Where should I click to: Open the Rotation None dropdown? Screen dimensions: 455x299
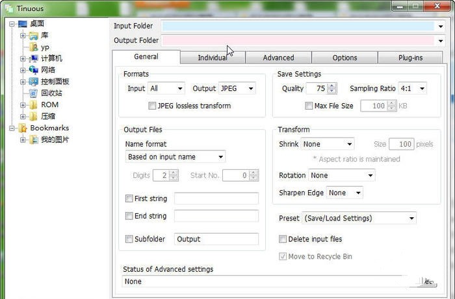coord(341,175)
